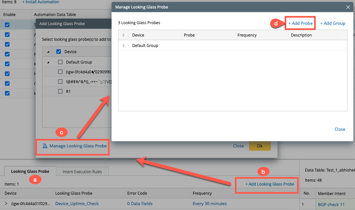Close the Manage Looking Glass Probe dialog
This screenshot has width=355, height=210.
click(348, 7)
